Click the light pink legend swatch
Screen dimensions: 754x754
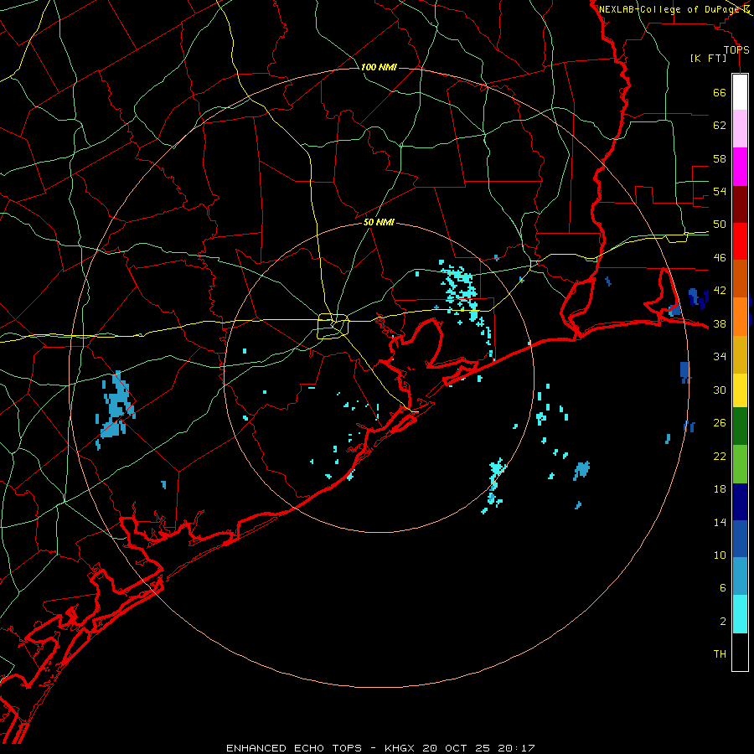[x=740, y=129]
